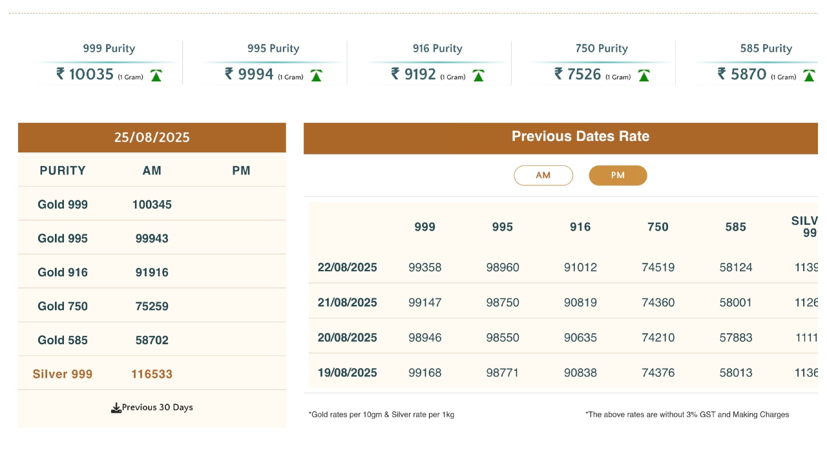Click the 916 Purity price card
Screen dimensions: 827x465
click(437, 63)
